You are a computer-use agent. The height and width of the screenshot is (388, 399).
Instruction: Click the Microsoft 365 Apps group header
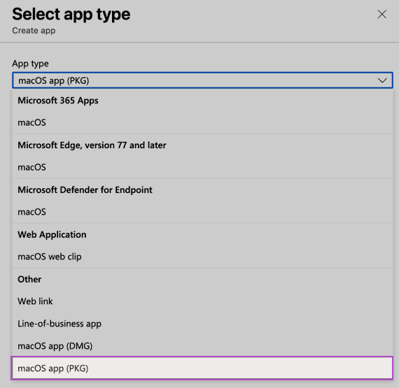coord(58,101)
